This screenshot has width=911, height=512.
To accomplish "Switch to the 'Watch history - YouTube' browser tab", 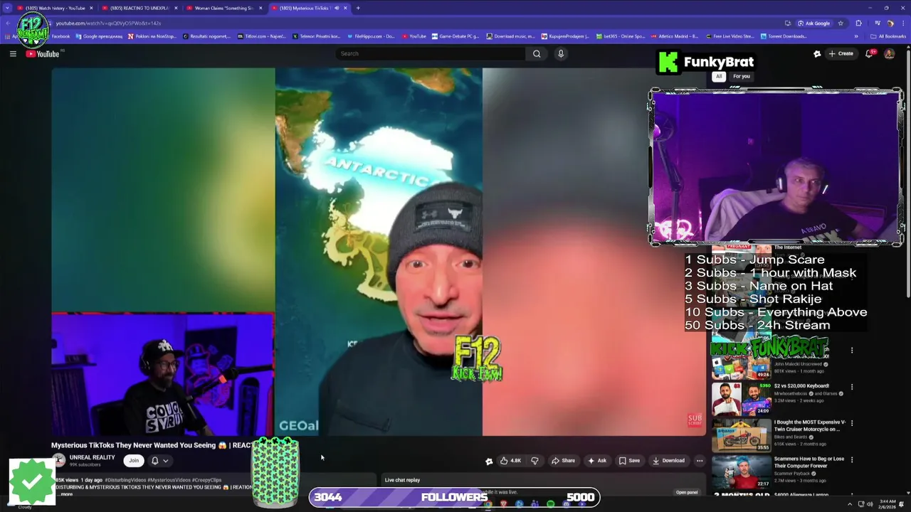I will pos(56,8).
